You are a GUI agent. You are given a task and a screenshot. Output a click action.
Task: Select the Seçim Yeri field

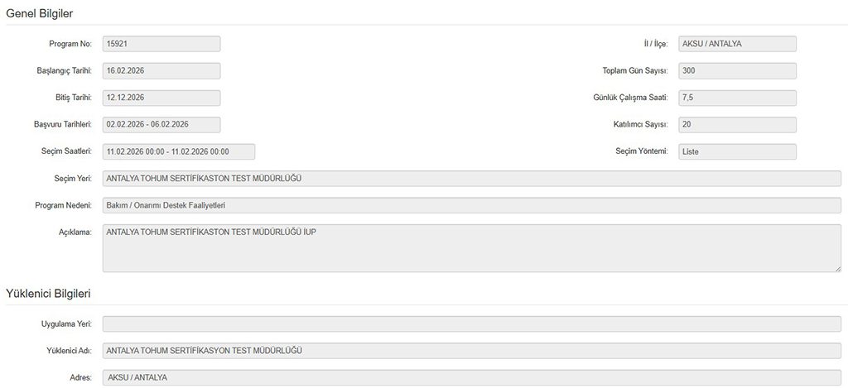[x=471, y=179]
